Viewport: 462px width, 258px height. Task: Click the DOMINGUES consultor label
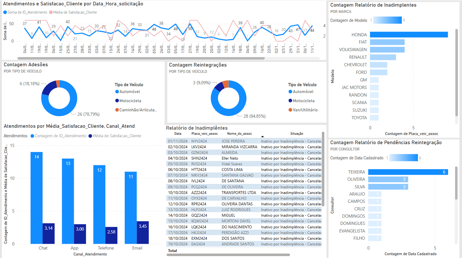[352, 224]
